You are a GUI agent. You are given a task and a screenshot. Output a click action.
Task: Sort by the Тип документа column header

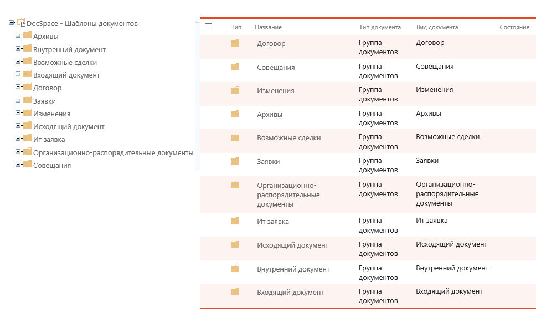tap(380, 27)
